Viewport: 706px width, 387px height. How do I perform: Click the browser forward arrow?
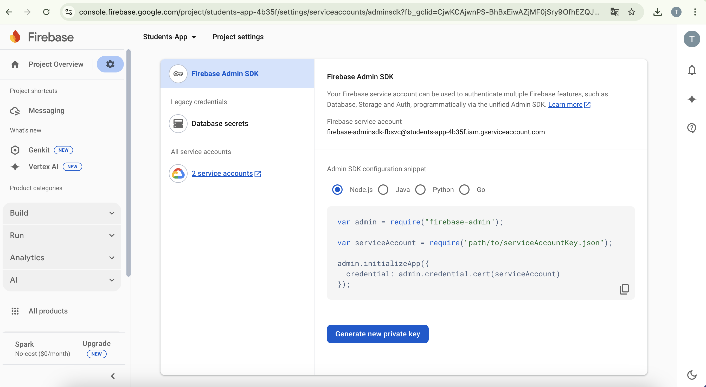point(27,12)
